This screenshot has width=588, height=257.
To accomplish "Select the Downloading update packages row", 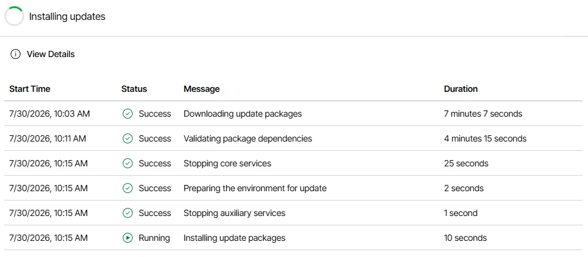I will (293, 114).
